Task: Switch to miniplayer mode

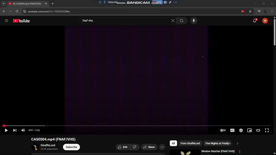Action: click(250, 130)
